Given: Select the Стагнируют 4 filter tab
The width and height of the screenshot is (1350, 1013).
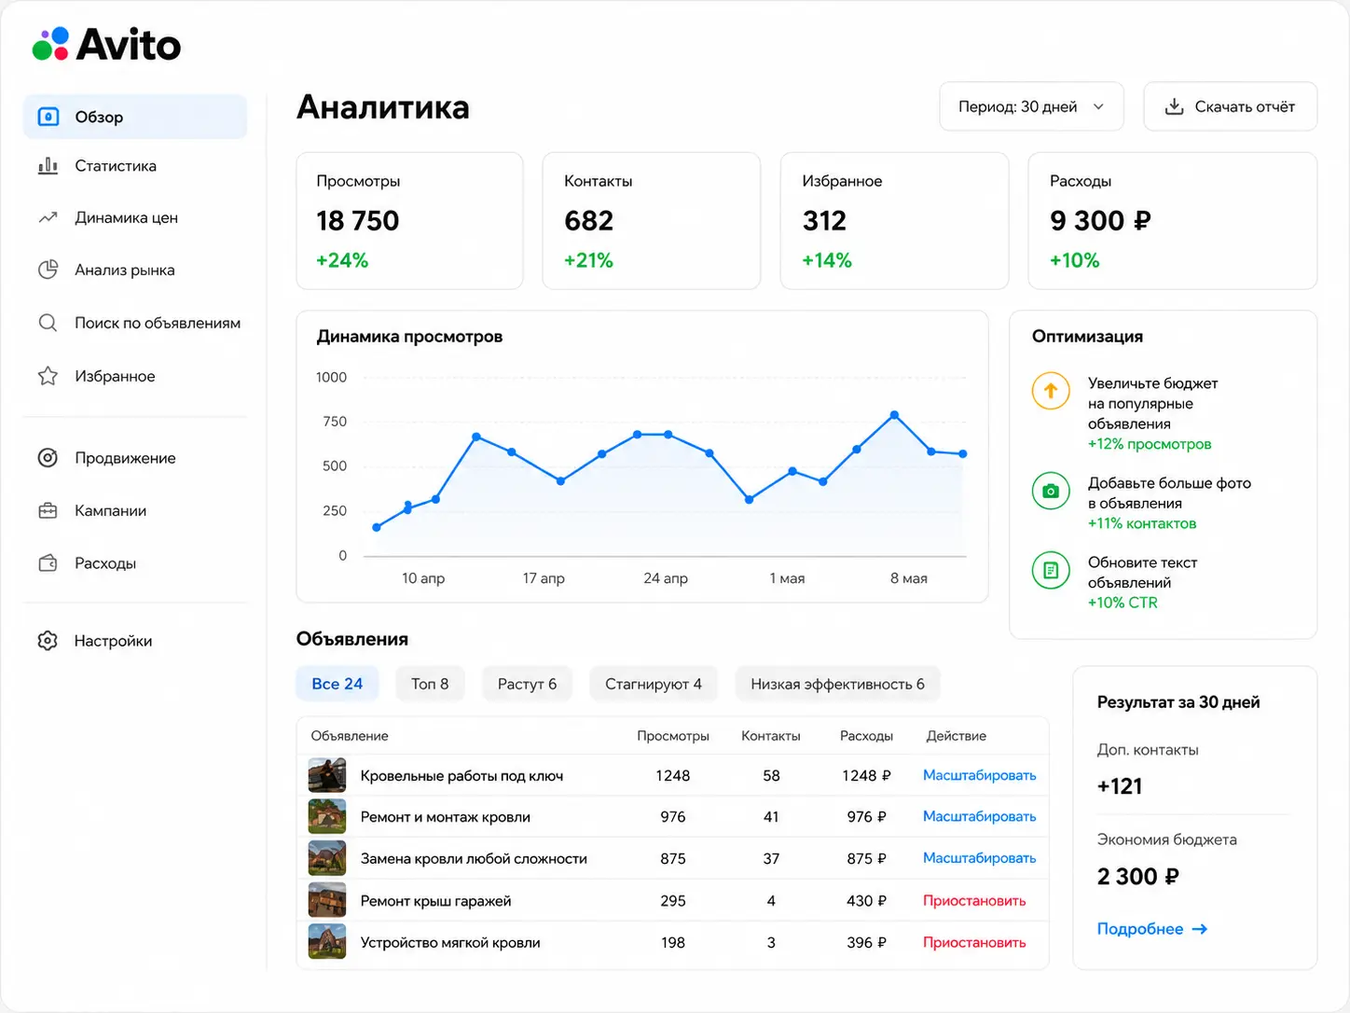Looking at the screenshot, I should (654, 684).
